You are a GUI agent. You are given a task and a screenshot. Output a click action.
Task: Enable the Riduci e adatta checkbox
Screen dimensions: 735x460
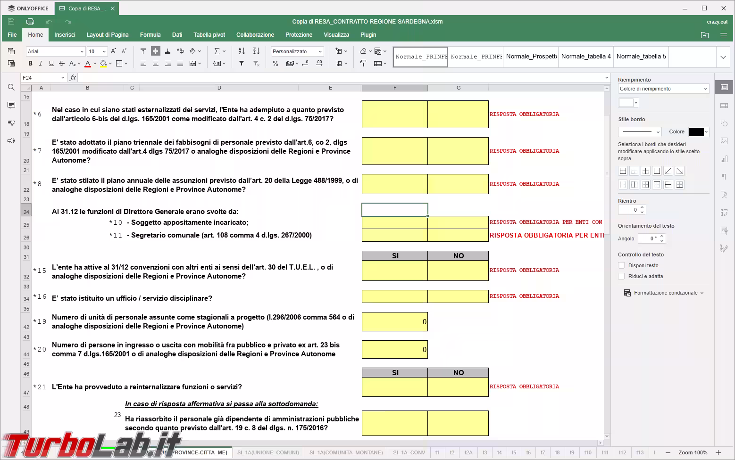point(621,276)
